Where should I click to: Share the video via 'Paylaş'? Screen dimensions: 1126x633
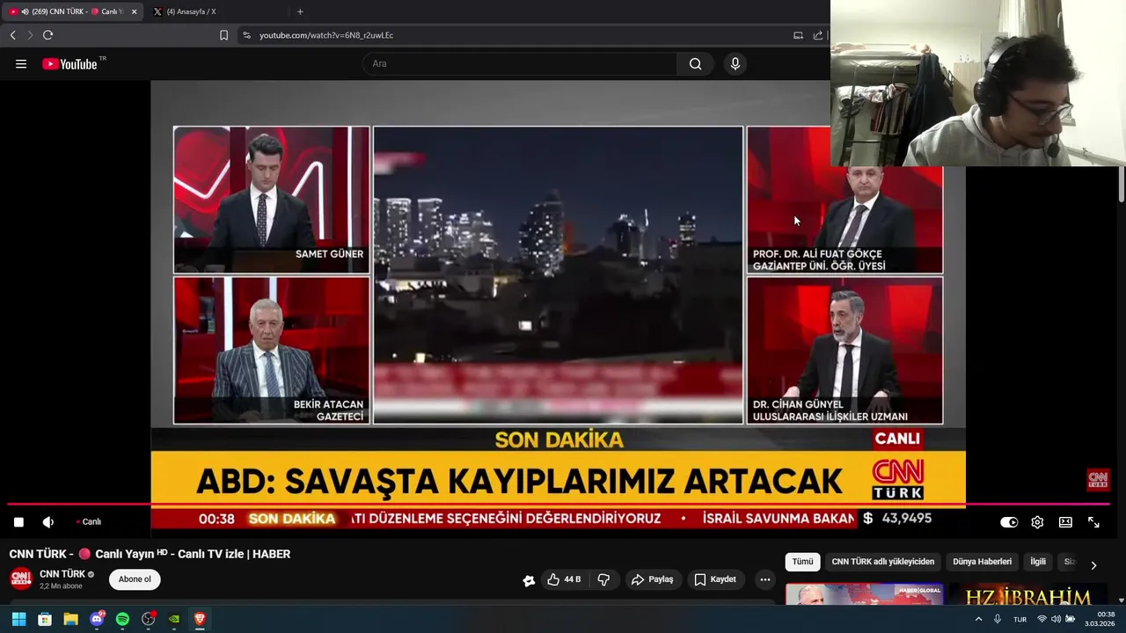pos(653,579)
